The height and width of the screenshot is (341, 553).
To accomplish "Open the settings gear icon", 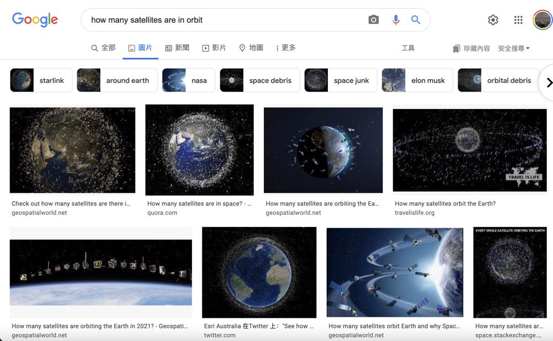I will 493,20.
